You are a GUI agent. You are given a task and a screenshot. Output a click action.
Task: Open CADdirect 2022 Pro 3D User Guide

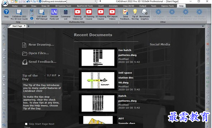coord(19,15)
